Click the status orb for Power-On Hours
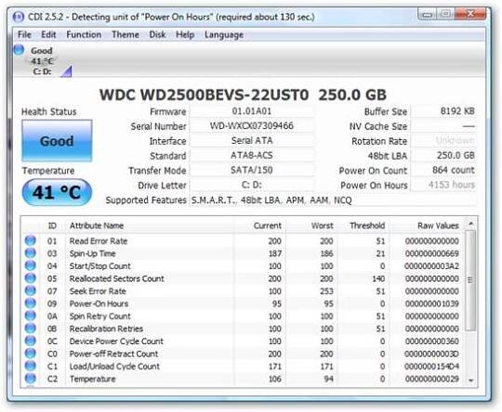This screenshot has height=412, width=502. (30, 303)
